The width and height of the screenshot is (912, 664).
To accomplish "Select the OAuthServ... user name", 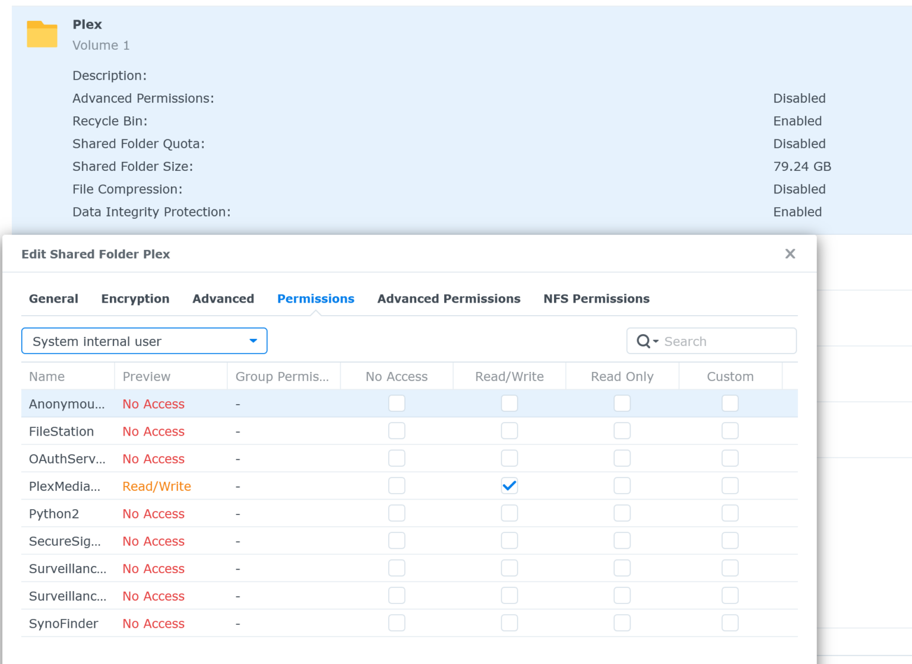I will [67, 459].
